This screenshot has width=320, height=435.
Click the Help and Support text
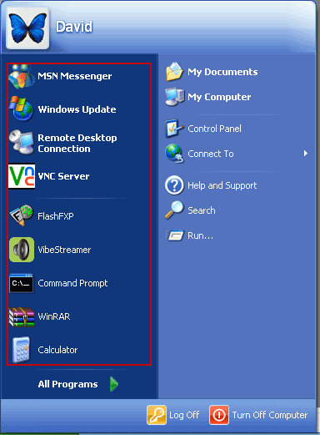click(222, 185)
